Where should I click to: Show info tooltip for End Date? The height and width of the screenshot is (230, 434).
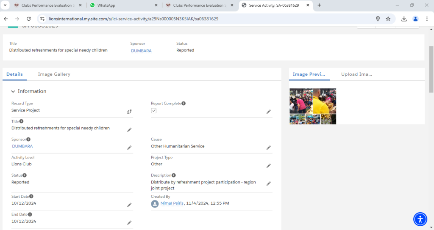pyautogui.click(x=30, y=214)
